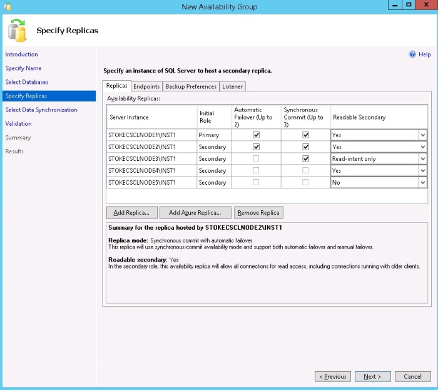Viewport: 438px width, 390px height.
Task: Expand the Read-intent only dropdown
Action: pos(422,158)
